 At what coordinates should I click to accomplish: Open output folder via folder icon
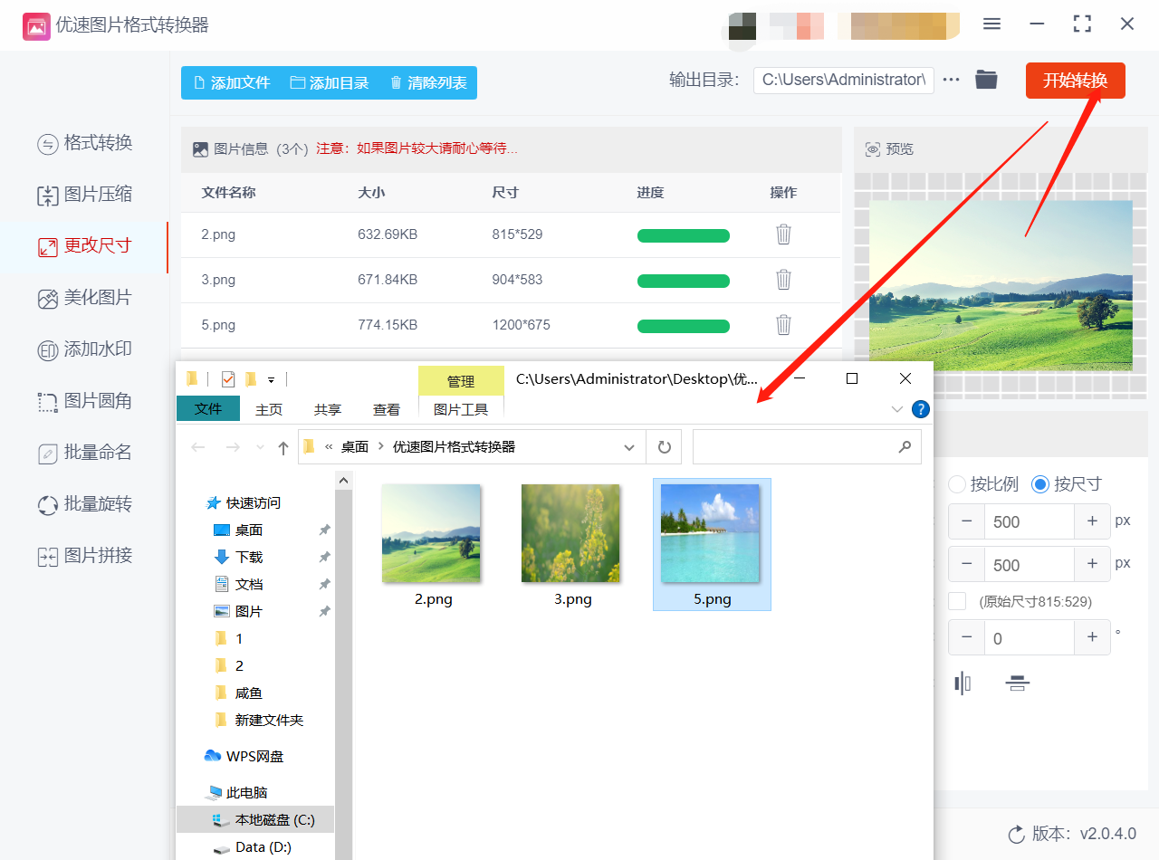click(986, 80)
